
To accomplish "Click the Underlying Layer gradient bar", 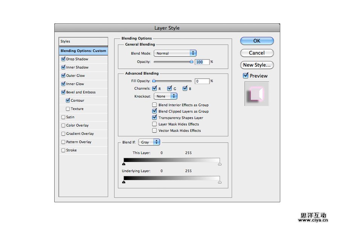I will 172,178.
